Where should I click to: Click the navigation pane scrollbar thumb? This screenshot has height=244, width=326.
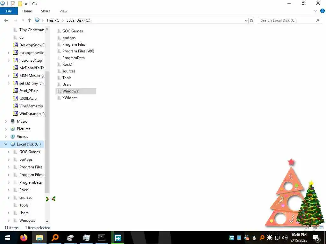point(47,132)
